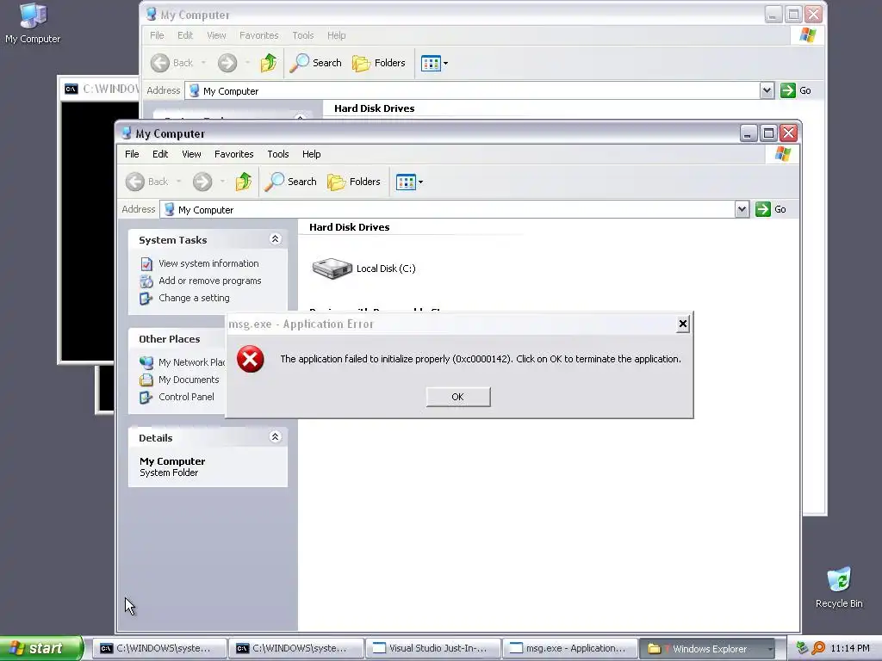The image size is (882, 661).
Task: Select Local Disk (C:) drive icon
Action: (332, 269)
